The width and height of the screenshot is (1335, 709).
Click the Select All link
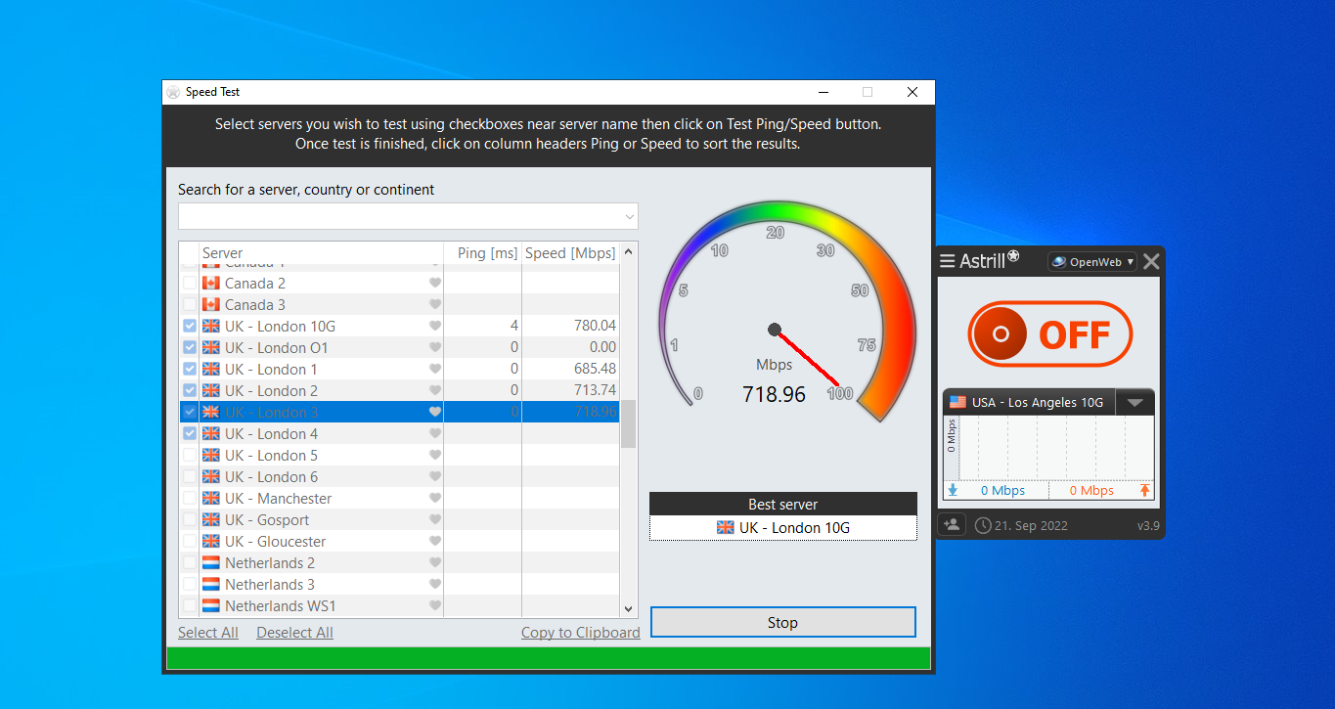coord(208,633)
